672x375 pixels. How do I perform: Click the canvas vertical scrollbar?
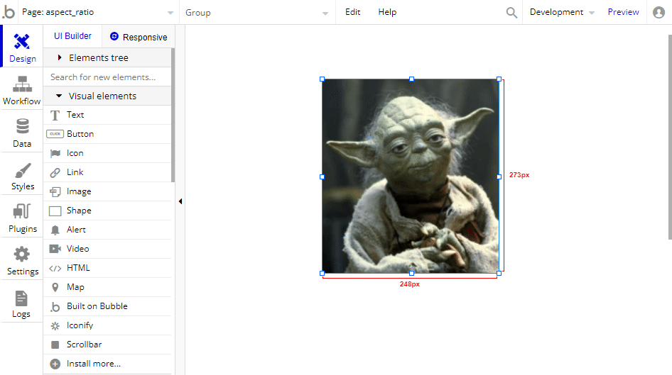(x=670, y=137)
